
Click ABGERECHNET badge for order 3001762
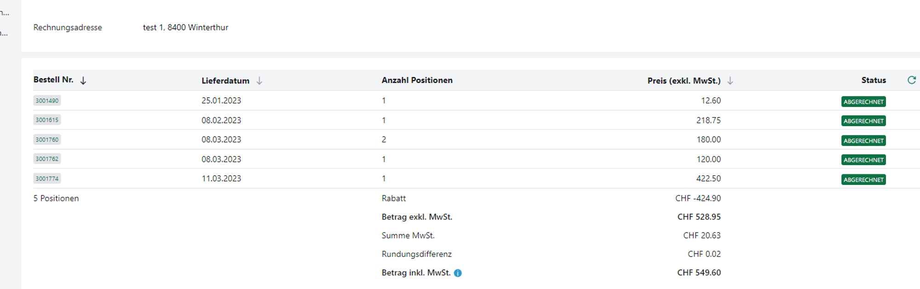pyautogui.click(x=863, y=160)
